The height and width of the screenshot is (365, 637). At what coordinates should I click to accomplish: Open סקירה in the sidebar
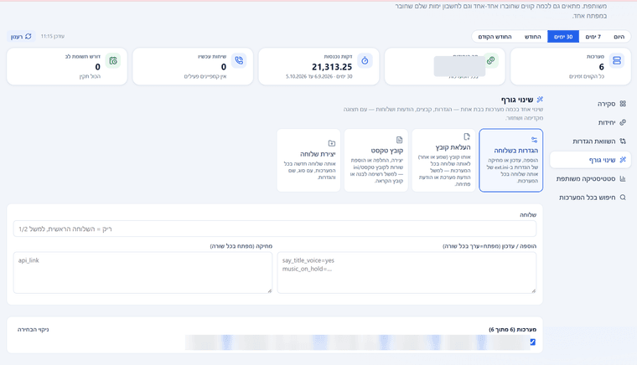point(590,104)
